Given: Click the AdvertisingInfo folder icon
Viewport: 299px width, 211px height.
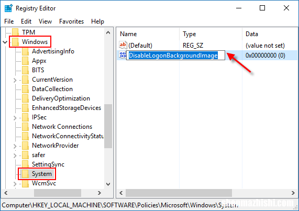Looking at the screenshot, I should 25,51.
